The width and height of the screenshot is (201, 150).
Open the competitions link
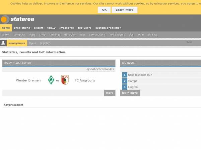pos(97,35)
